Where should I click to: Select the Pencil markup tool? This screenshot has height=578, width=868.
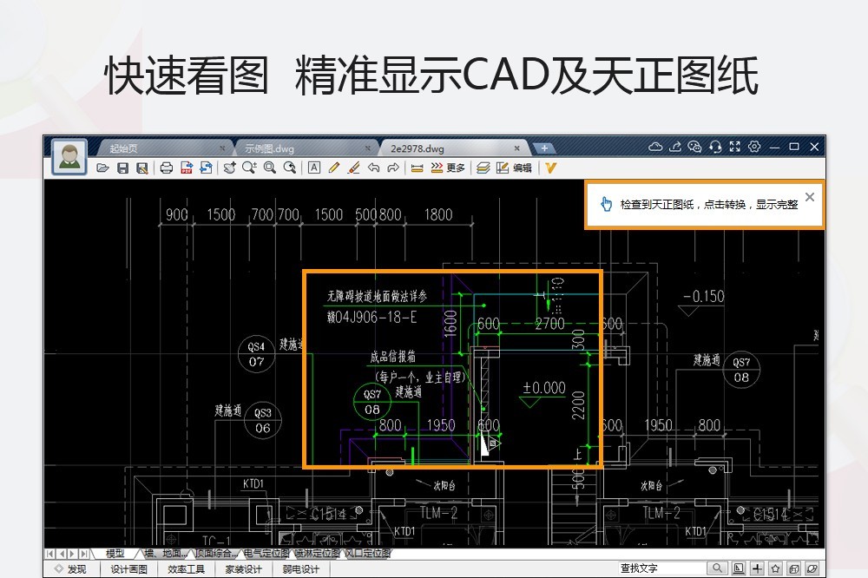(x=334, y=167)
